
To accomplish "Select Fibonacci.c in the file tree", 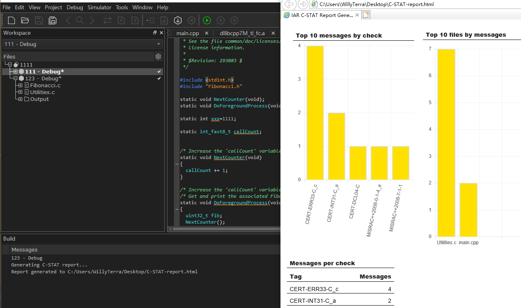I will tap(45, 85).
